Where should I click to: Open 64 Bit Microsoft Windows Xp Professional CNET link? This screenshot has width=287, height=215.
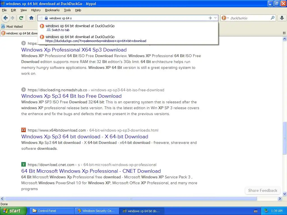pyautogui.click(x=91, y=171)
